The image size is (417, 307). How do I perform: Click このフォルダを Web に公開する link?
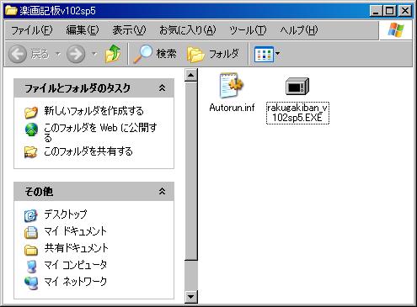[100, 132]
